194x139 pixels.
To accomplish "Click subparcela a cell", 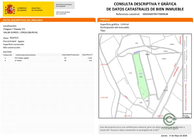I will pyautogui.click(x=5, y=58).
